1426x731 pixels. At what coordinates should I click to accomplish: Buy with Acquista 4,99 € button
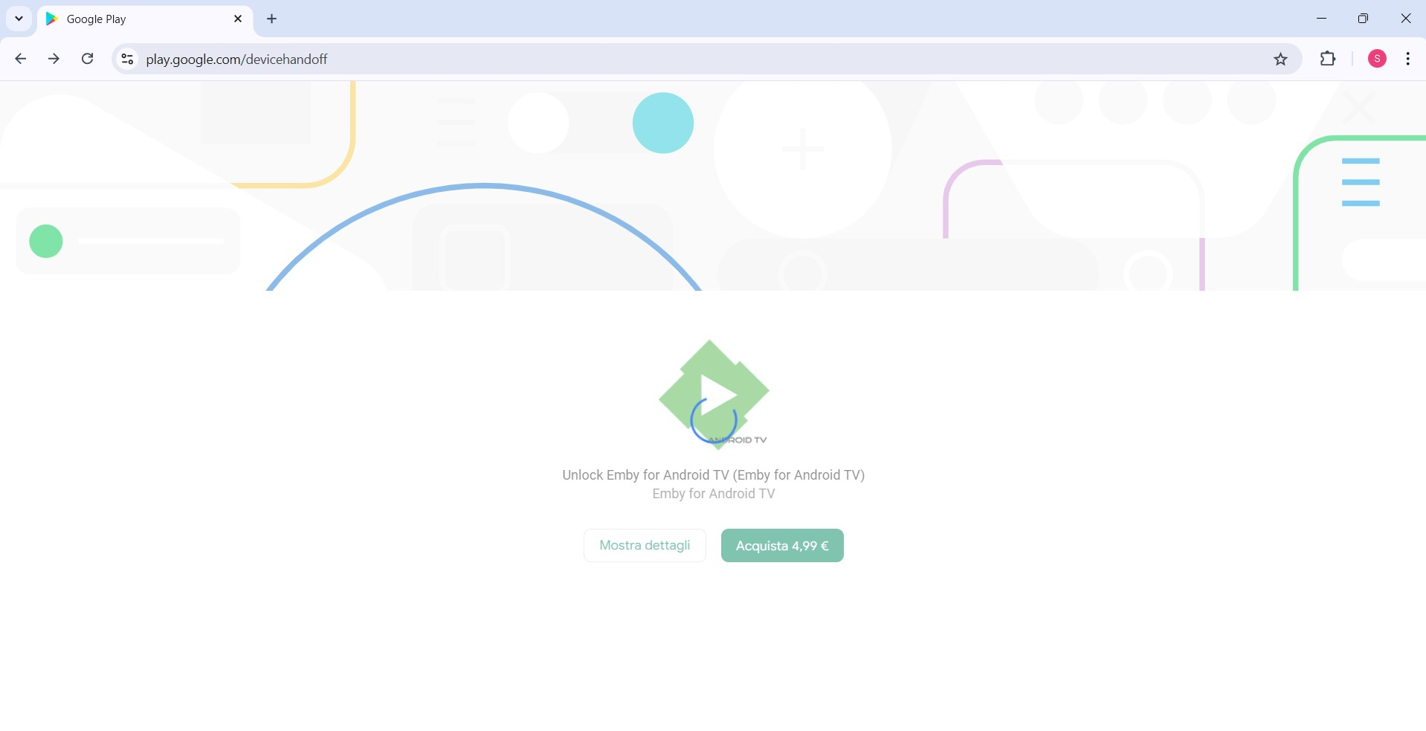(x=782, y=545)
